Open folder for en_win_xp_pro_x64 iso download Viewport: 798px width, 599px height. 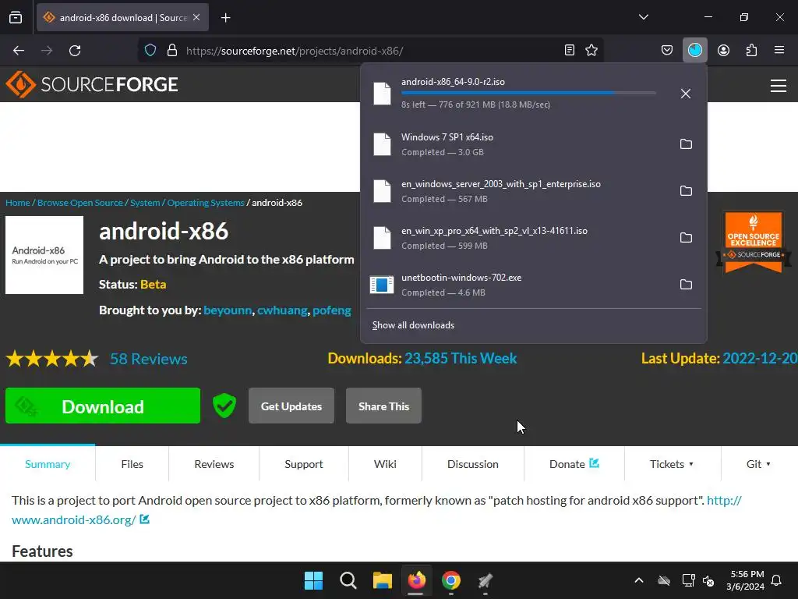click(686, 238)
